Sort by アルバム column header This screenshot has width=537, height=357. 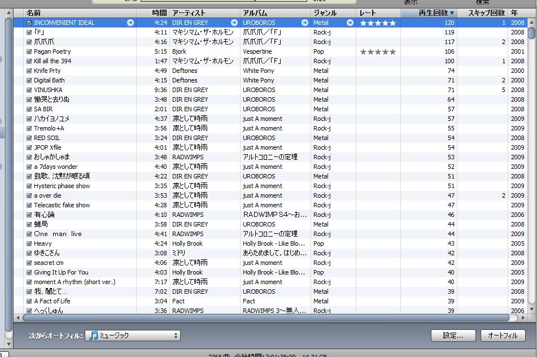276,13
